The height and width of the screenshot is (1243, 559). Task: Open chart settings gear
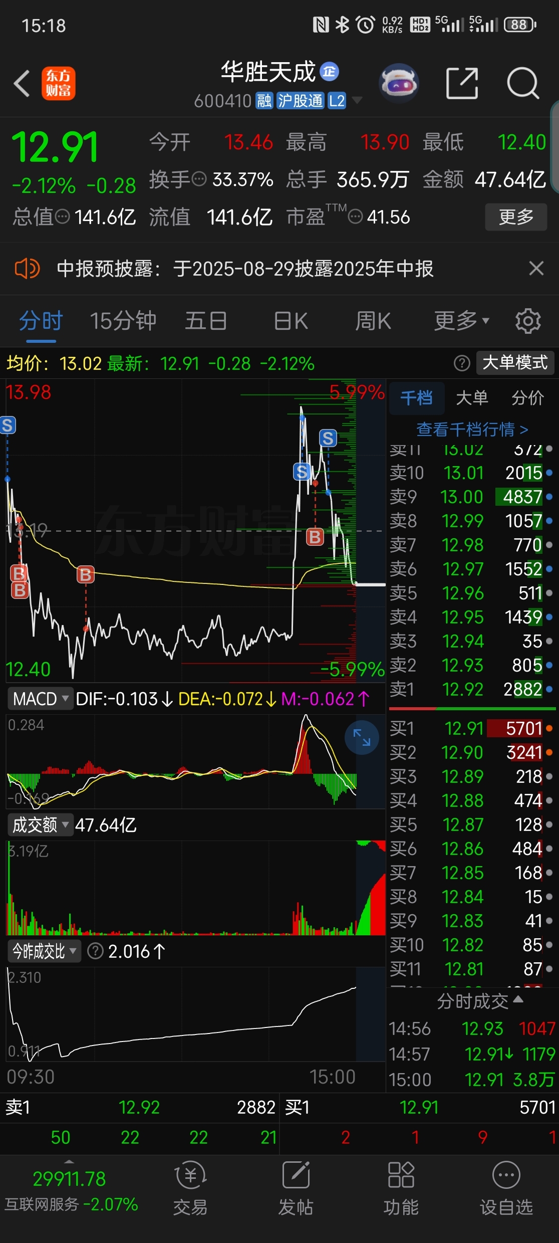point(528,321)
